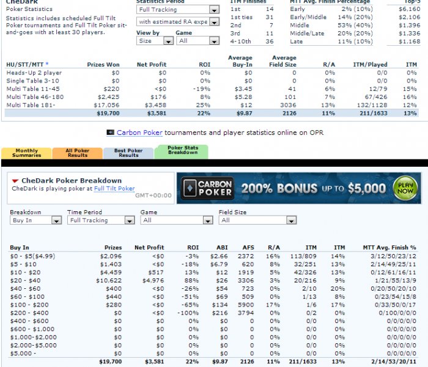
Task: Open the Breakdown 'Buy In' dropdown
Action: point(35,220)
